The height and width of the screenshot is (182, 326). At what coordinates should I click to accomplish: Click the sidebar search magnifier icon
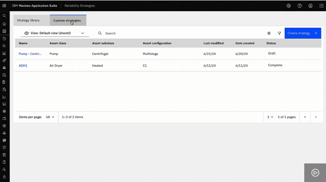(4, 16)
